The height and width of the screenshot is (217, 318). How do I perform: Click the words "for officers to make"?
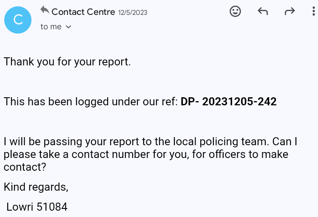(x=240, y=154)
